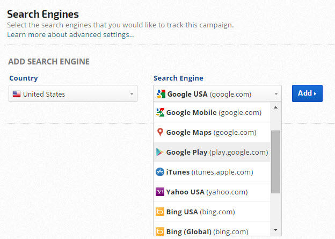Click the Google Maps pin icon
Viewport: 335px width, 239px height.
pos(160,132)
